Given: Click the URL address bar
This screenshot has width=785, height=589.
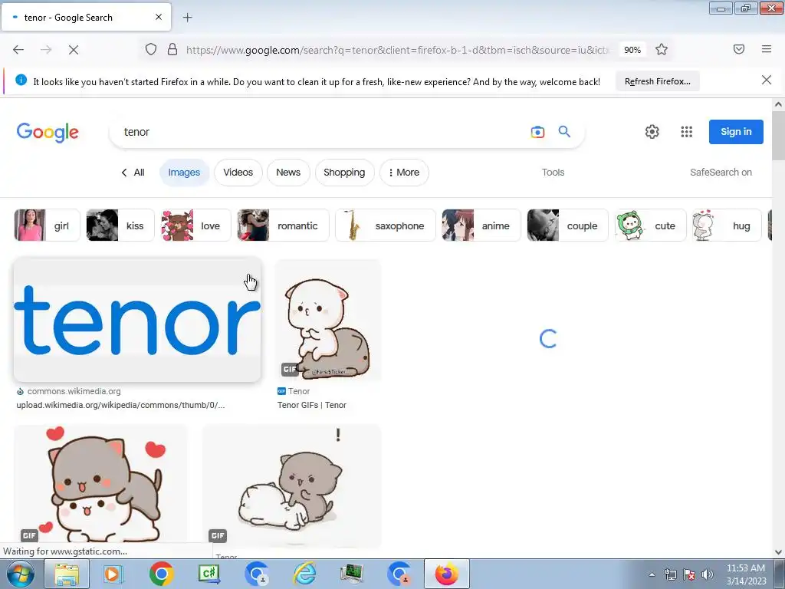Looking at the screenshot, I should click(396, 50).
